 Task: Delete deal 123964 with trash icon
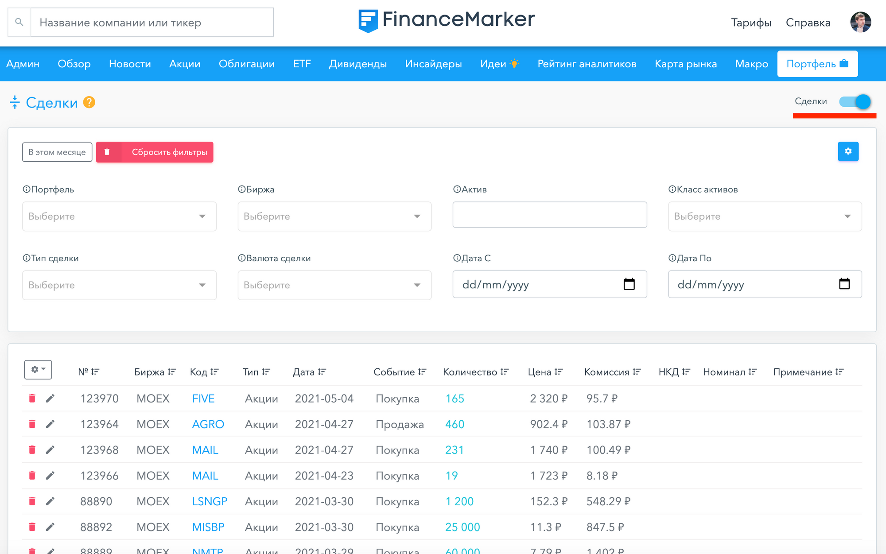coord(32,424)
